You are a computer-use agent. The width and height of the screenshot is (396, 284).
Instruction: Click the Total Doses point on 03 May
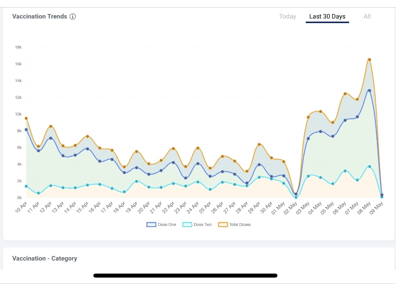[x=308, y=117]
